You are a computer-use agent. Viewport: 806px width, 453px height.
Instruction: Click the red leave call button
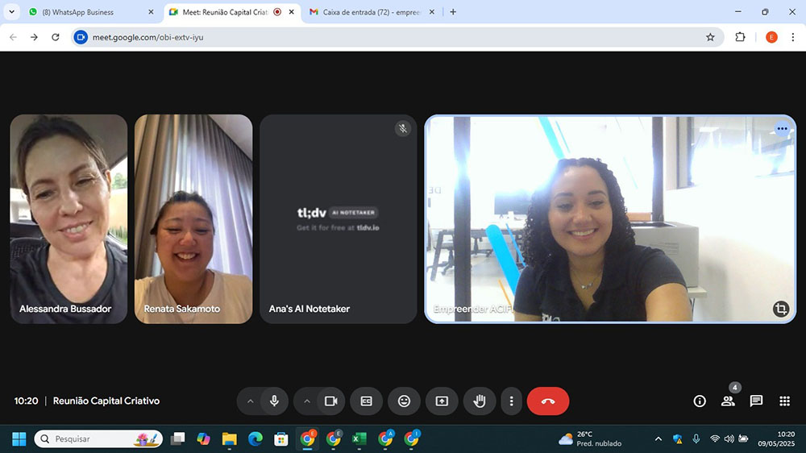[x=547, y=401]
